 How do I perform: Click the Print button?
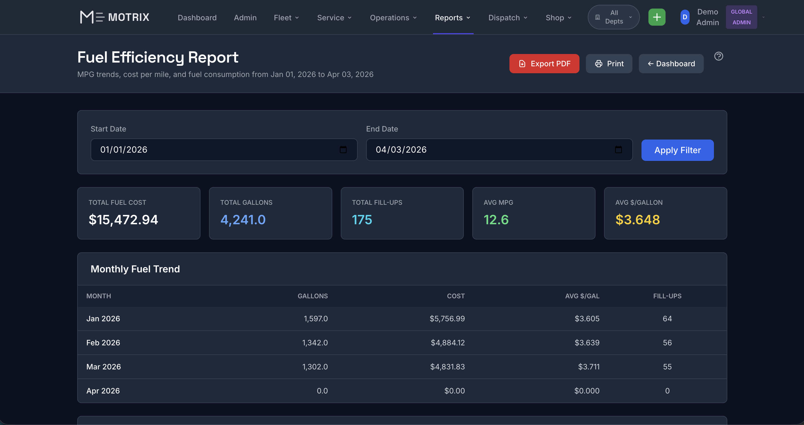click(x=609, y=64)
